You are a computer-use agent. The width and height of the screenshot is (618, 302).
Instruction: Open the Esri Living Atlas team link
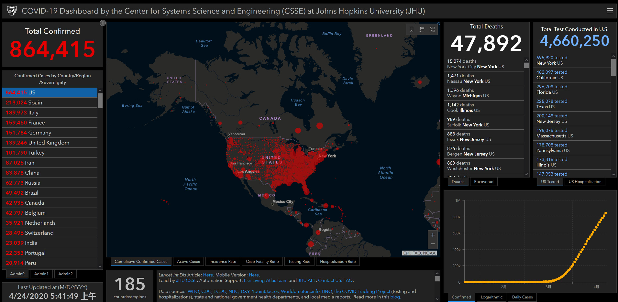[266, 280]
